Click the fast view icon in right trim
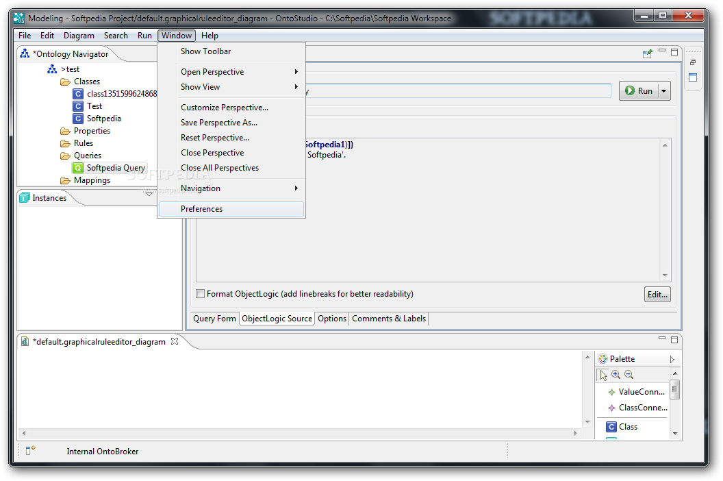Image resolution: width=723 pixels, height=481 pixels. tap(693, 77)
